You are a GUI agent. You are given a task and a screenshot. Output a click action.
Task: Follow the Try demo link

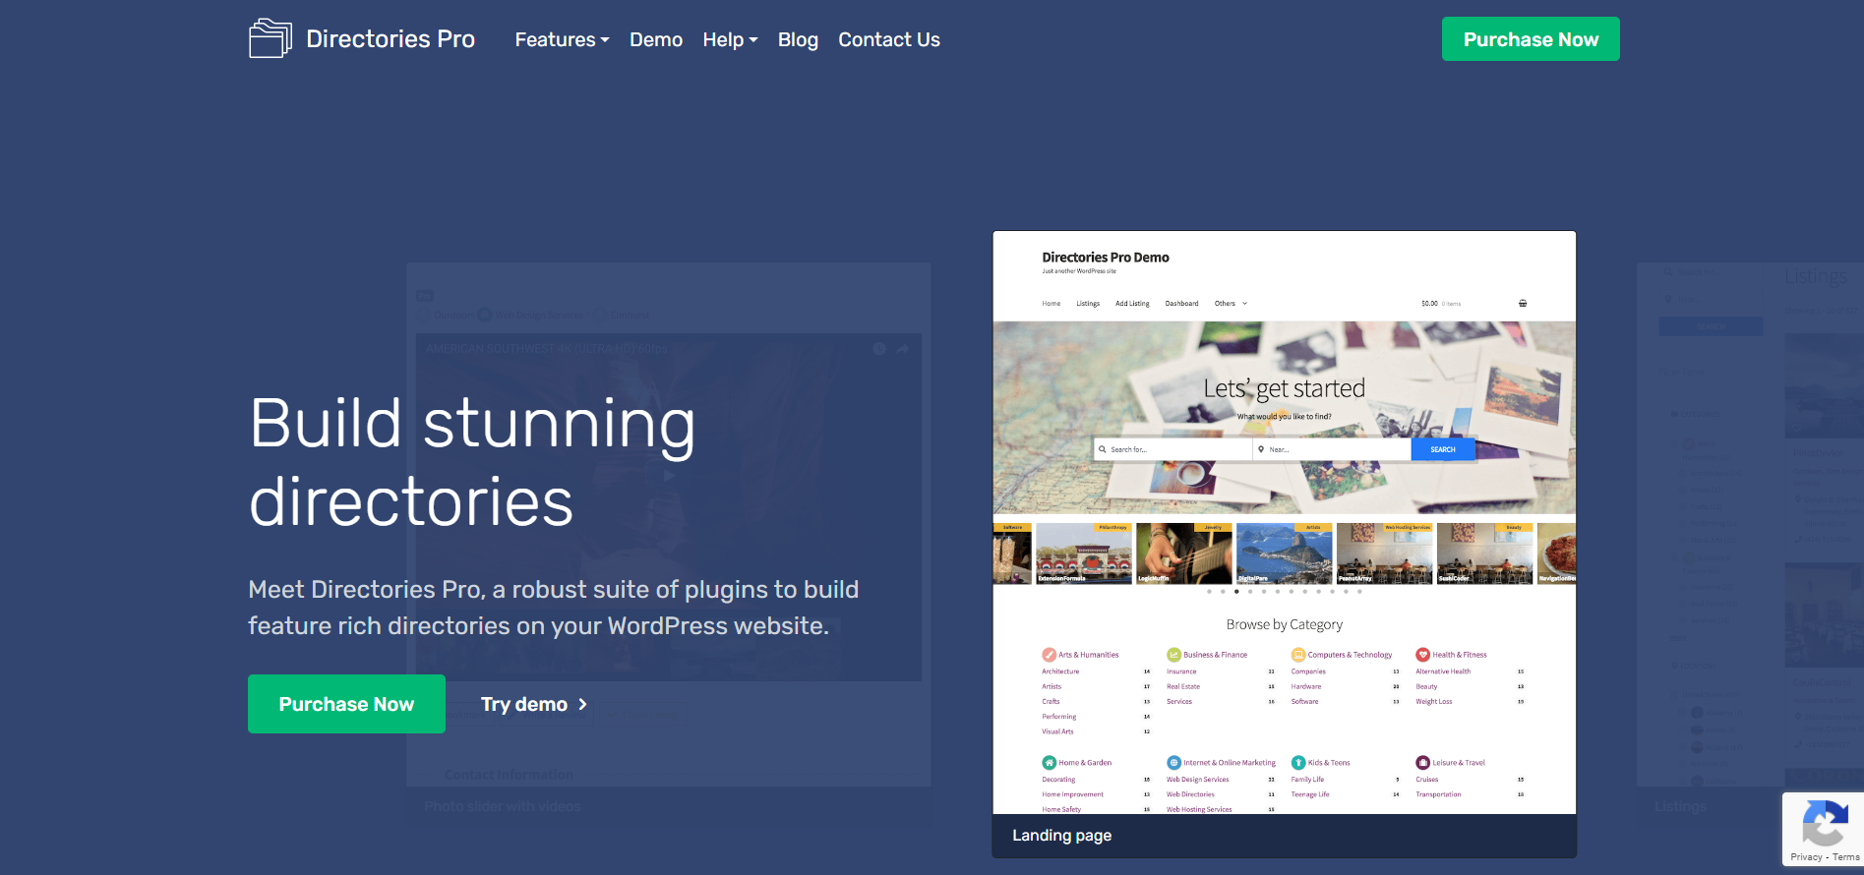click(534, 704)
